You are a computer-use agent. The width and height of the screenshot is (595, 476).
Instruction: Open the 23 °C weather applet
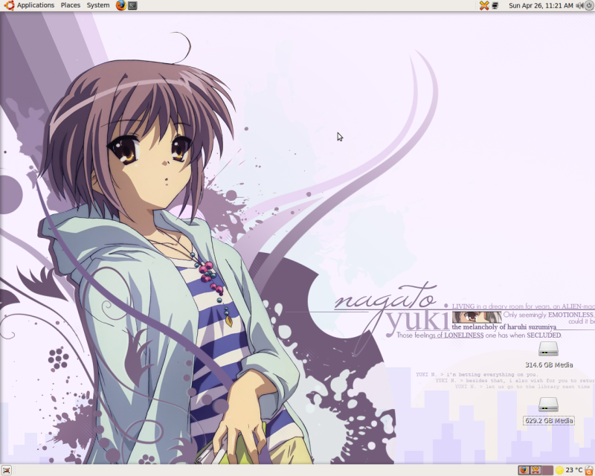(569, 470)
